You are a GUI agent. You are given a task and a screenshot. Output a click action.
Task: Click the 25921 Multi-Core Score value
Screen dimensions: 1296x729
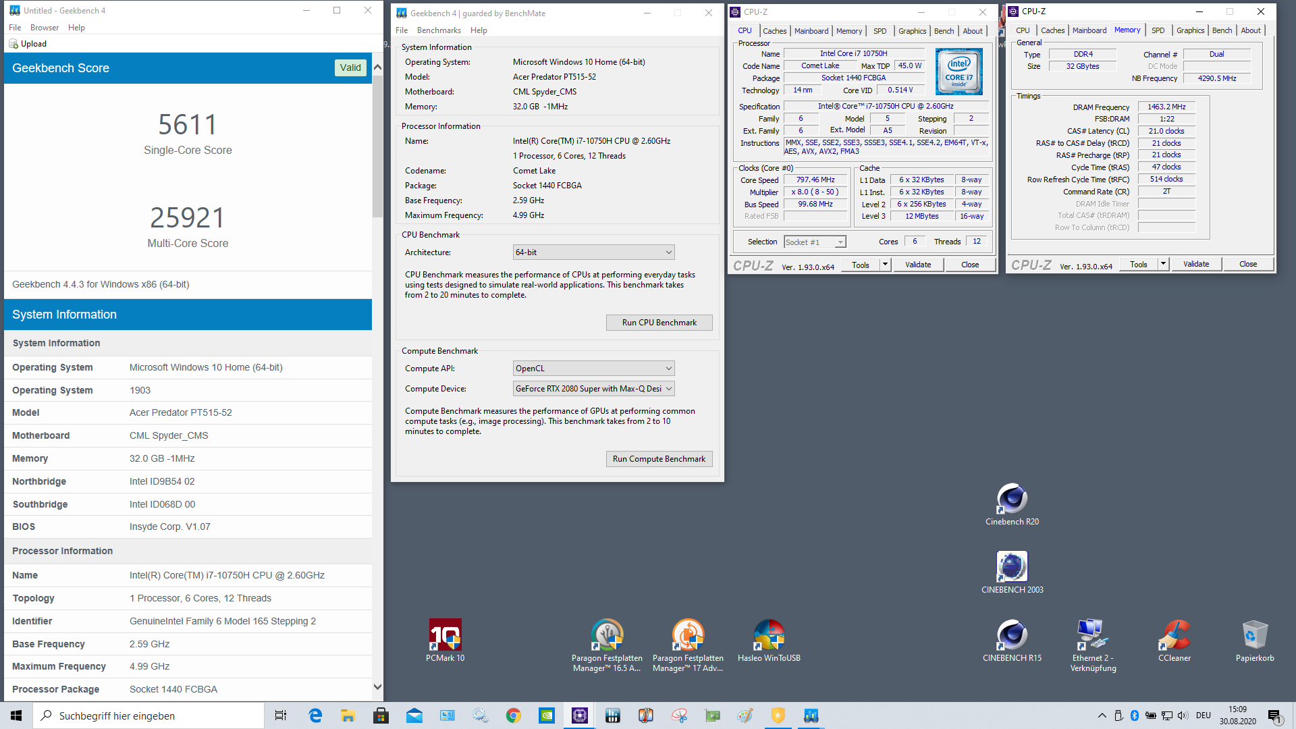[x=188, y=217]
